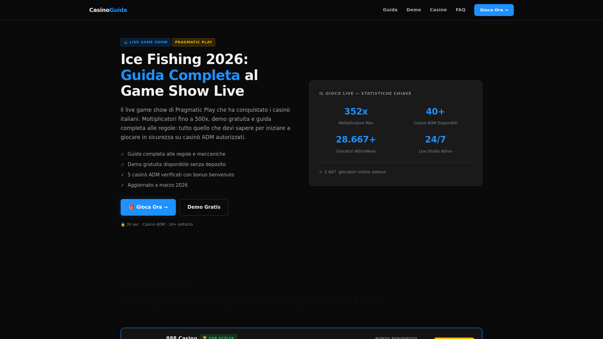603x339 pixels.
Task: Click the Casinò ADM Disponibili label
Action: [435, 123]
